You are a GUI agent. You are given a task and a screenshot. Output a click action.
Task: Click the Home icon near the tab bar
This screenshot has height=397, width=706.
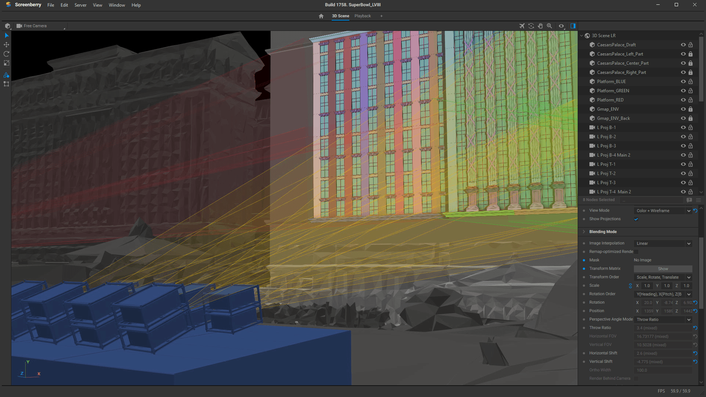click(x=321, y=16)
